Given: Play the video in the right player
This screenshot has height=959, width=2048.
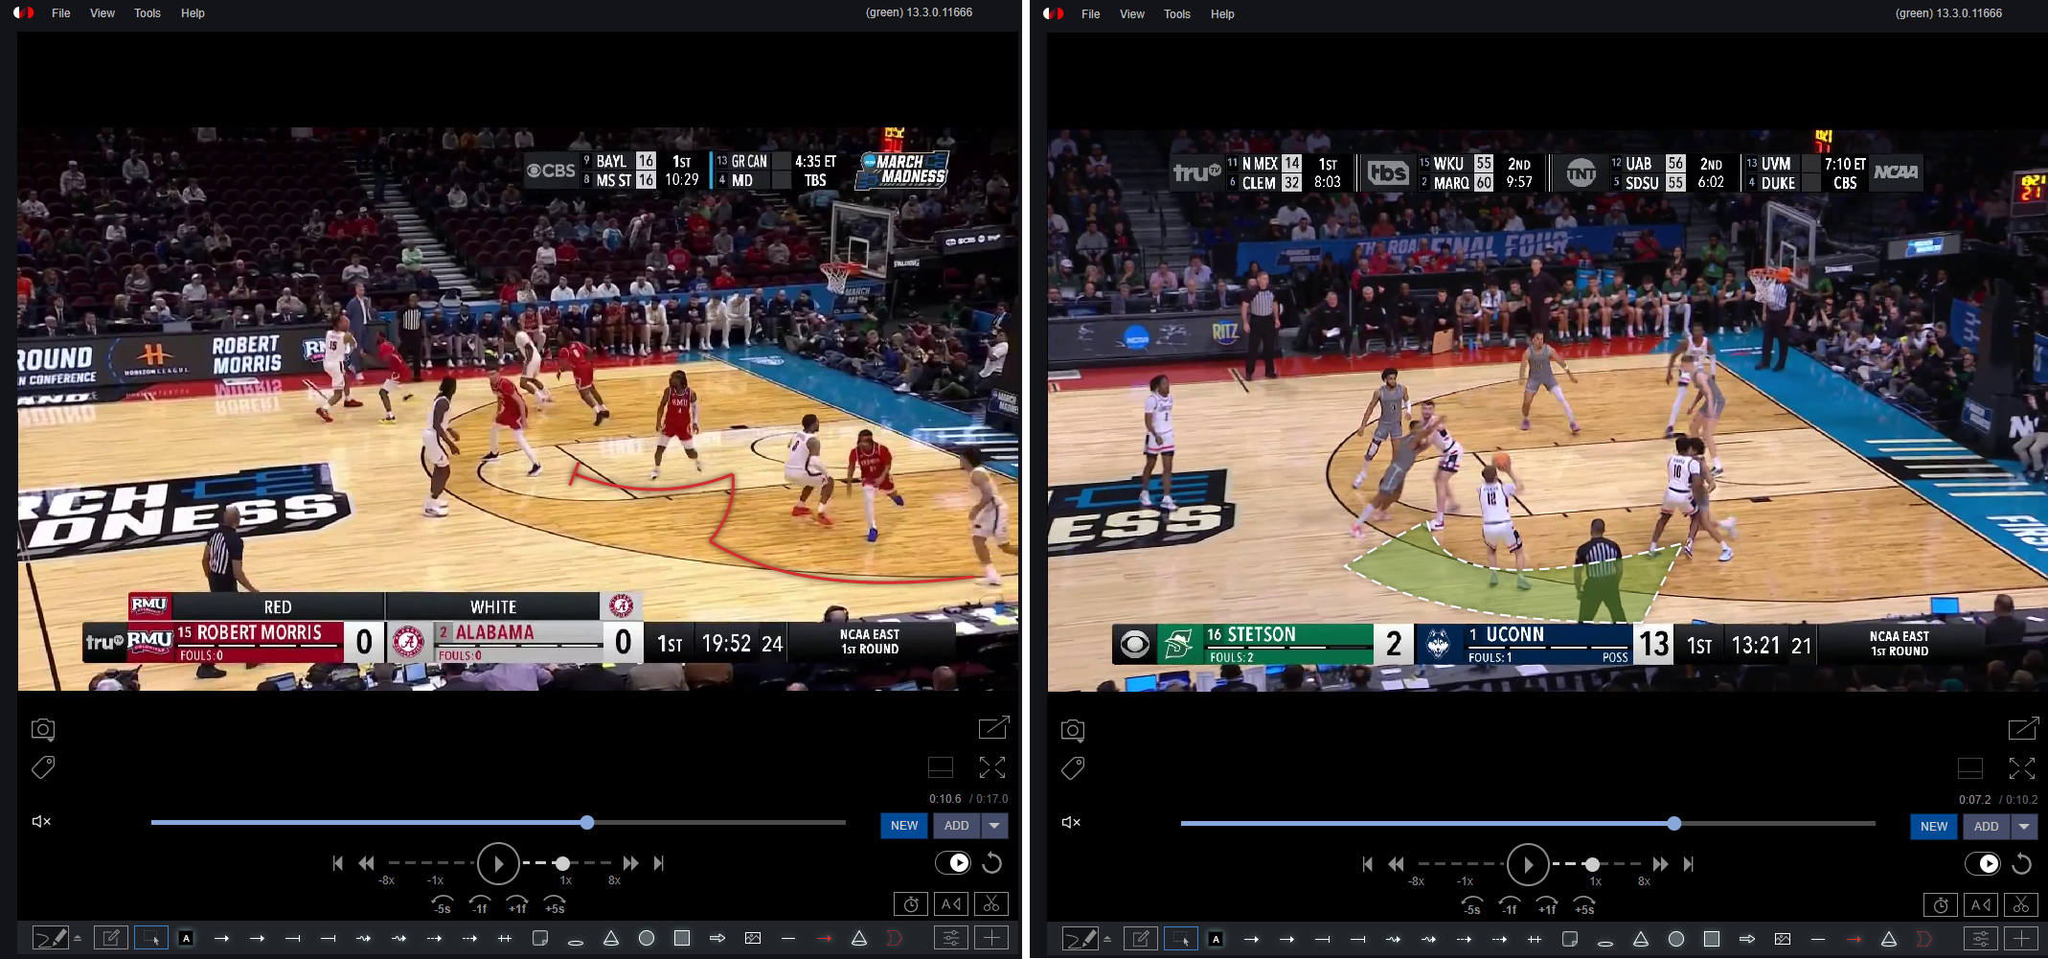Looking at the screenshot, I should (x=1528, y=864).
